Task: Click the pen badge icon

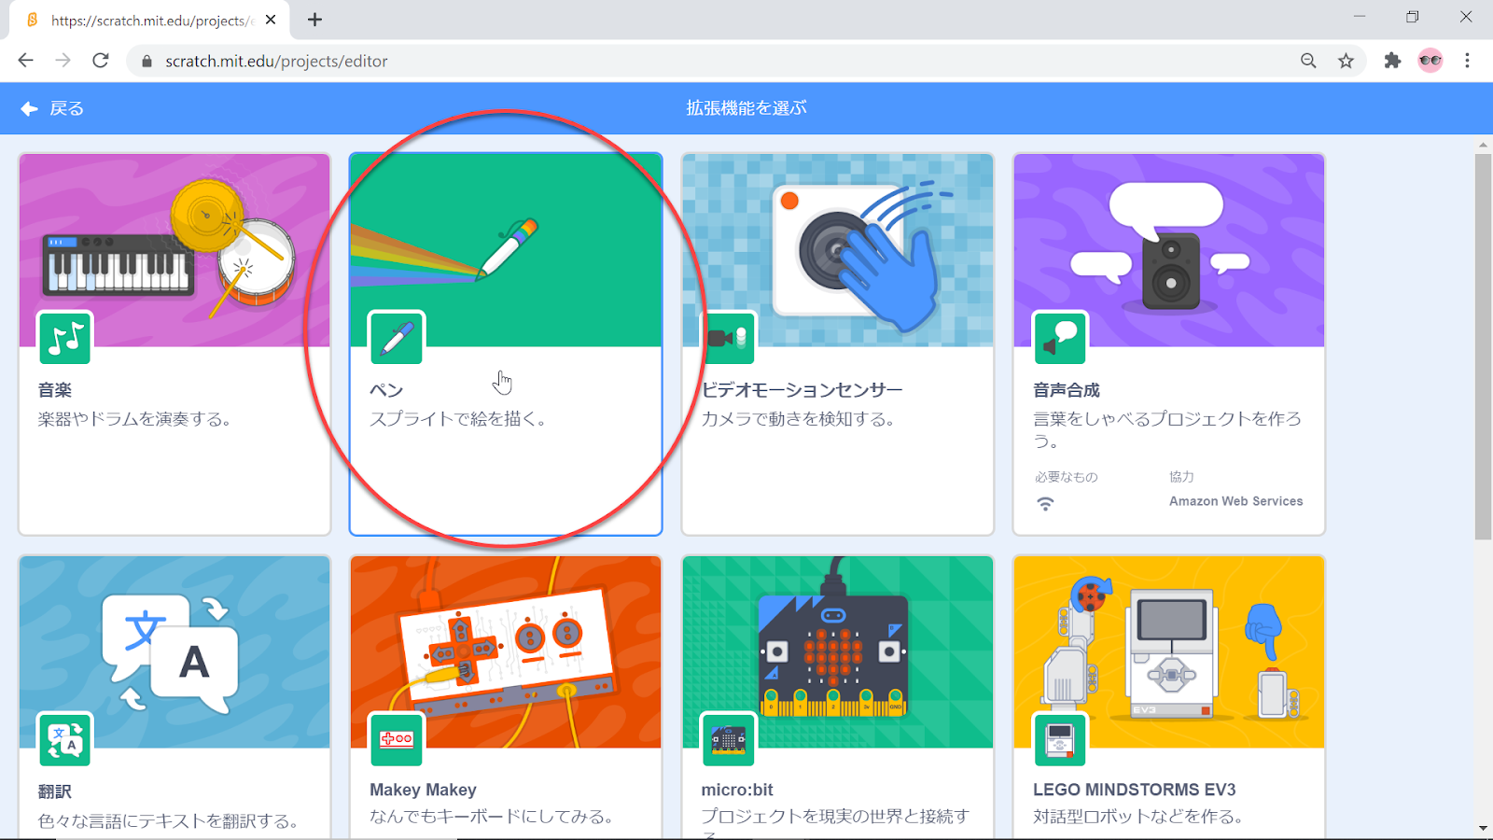Action: pos(397,338)
